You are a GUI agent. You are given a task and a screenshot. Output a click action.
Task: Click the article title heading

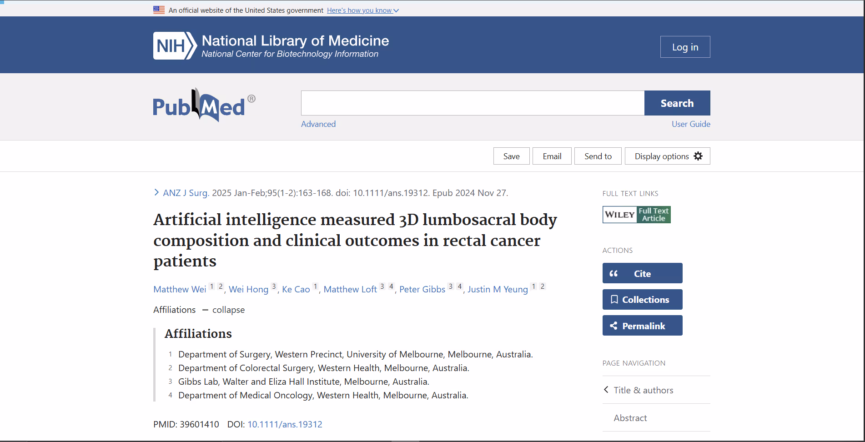[x=355, y=240]
